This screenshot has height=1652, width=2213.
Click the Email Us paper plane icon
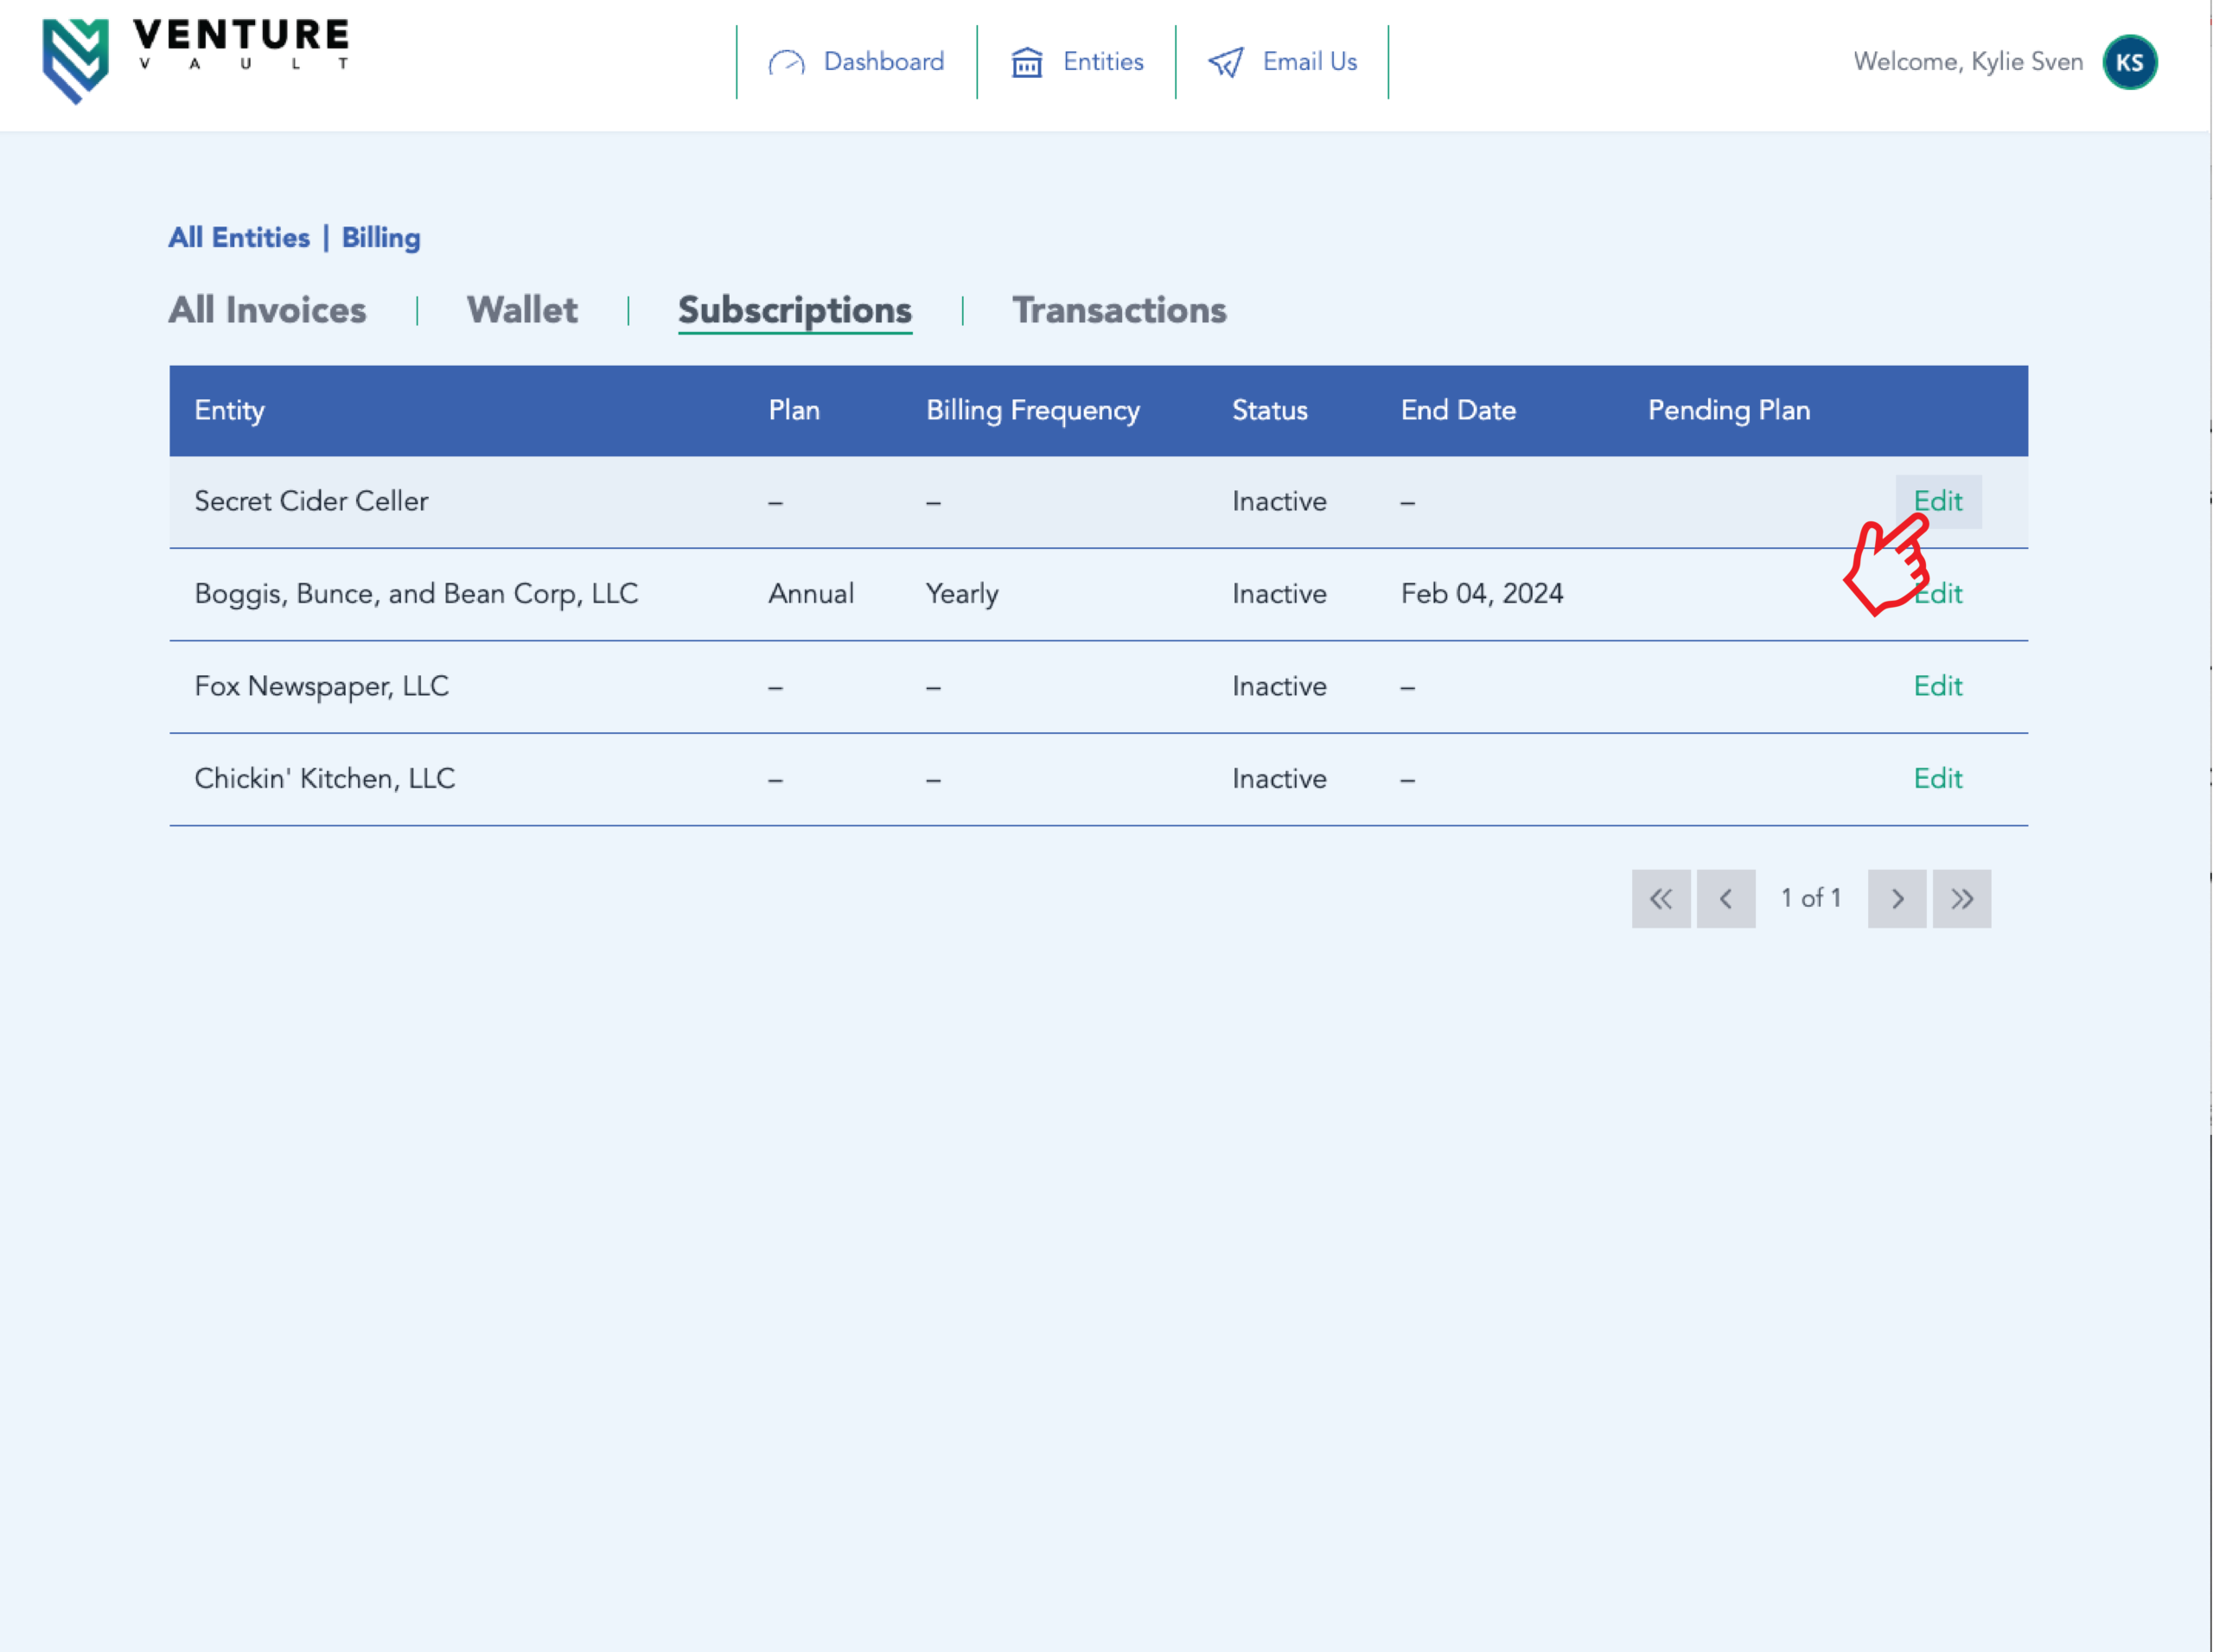coord(1226,63)
